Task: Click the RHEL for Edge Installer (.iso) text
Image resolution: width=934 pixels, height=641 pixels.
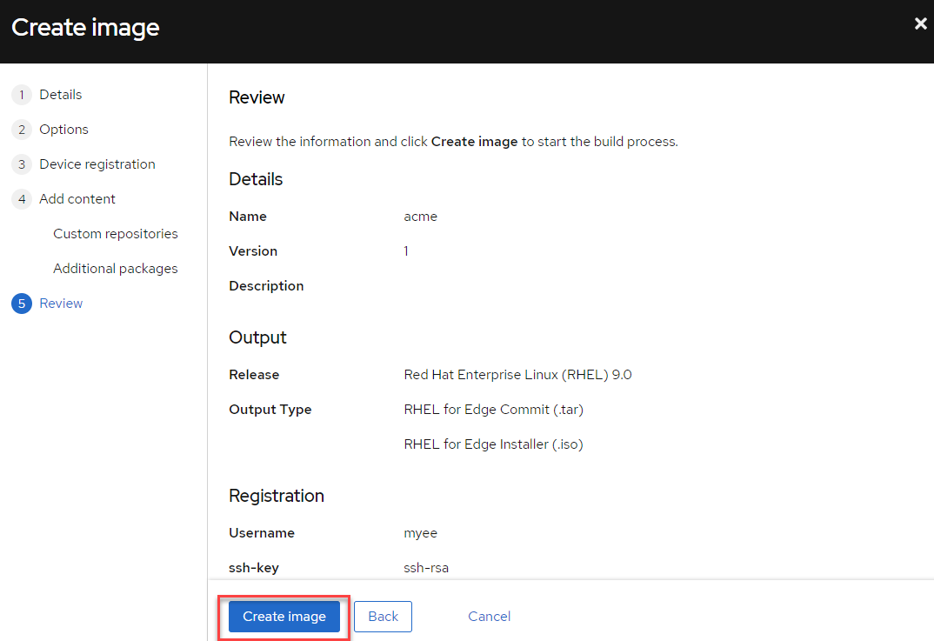Action: (x=493, y=444)
